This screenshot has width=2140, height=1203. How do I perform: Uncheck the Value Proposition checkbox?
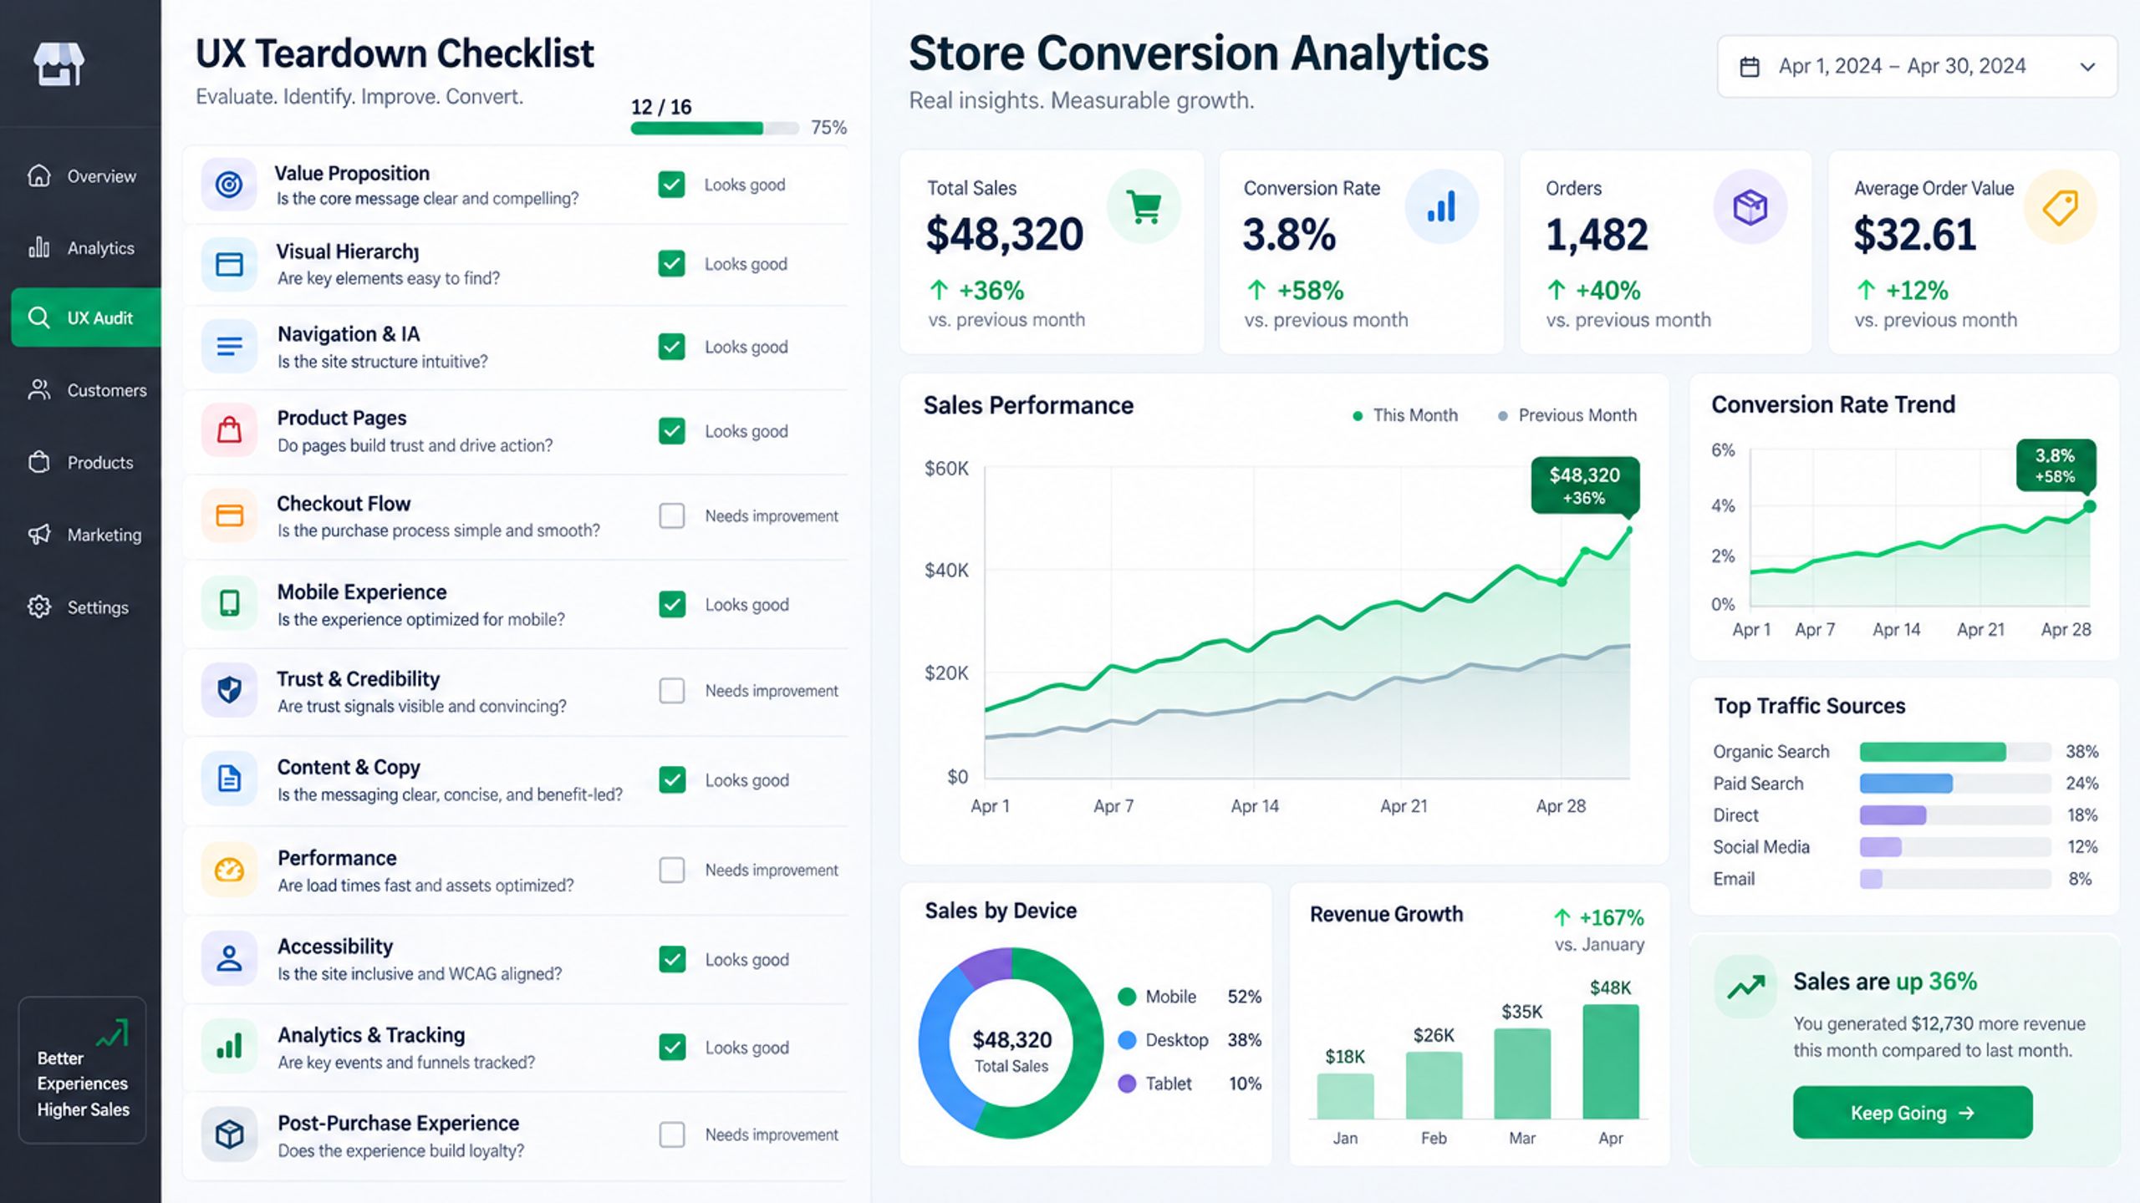[x=671, y=185]
